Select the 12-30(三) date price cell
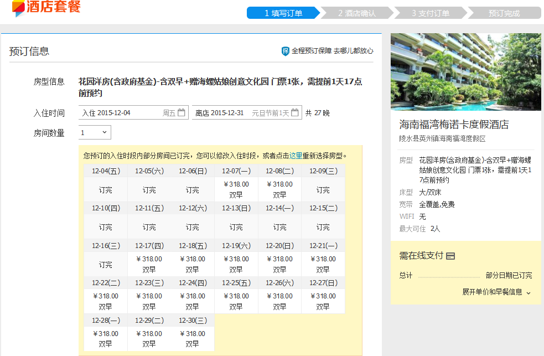The height and width of the screenshot is (356, 544). [x=193, y=338]
